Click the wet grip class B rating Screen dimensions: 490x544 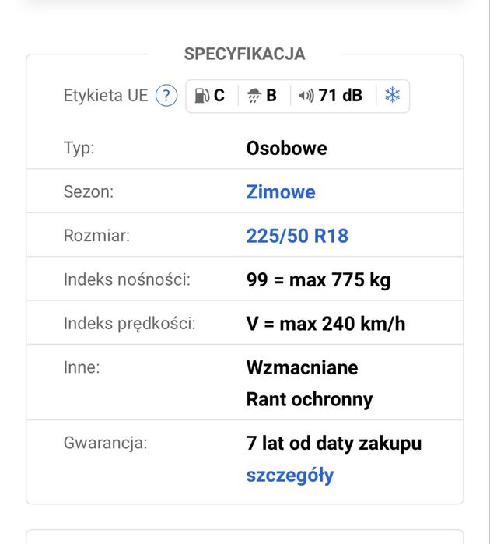click(271, 96)
